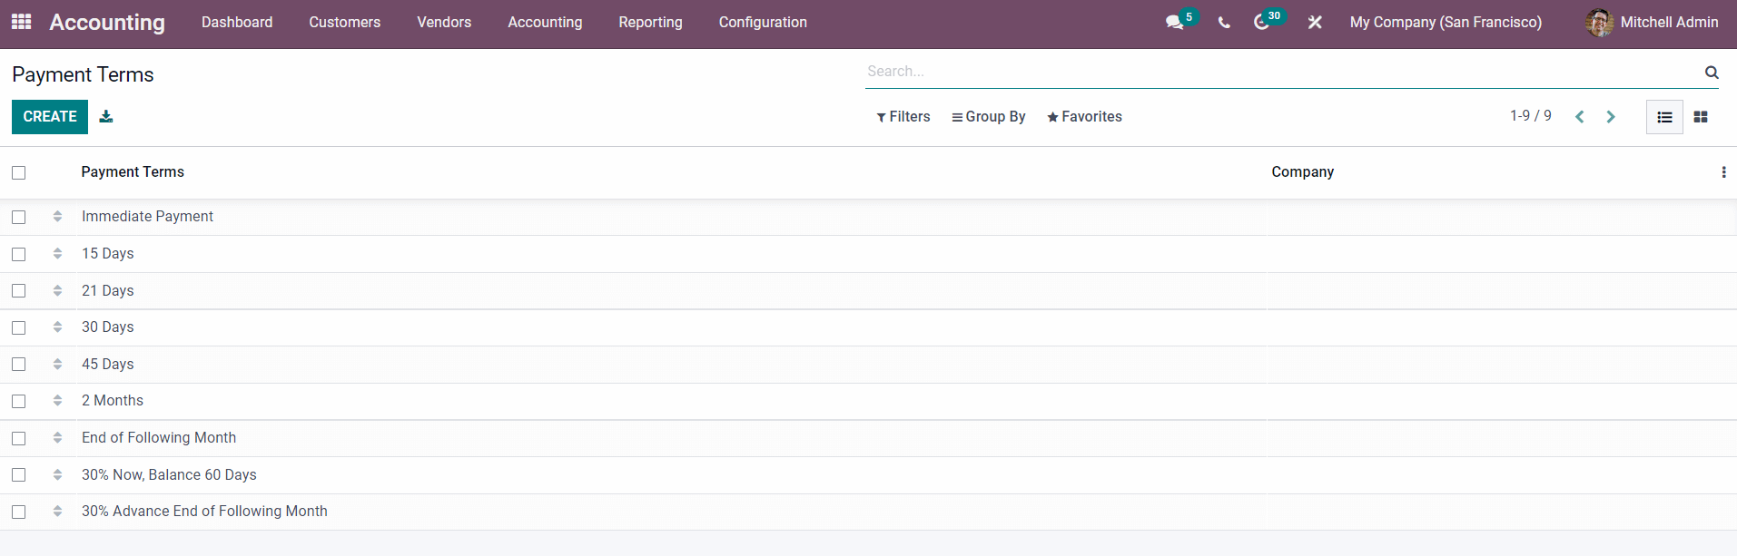The image size is (1737, 556).
Task: Check the 21 Days row checkbox
Action: (x=19, y=291)
